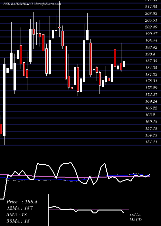The width and height of the screenshot is (161, 226).
Task: Select the 154.13 price axis label
Action: coord(151,135)
